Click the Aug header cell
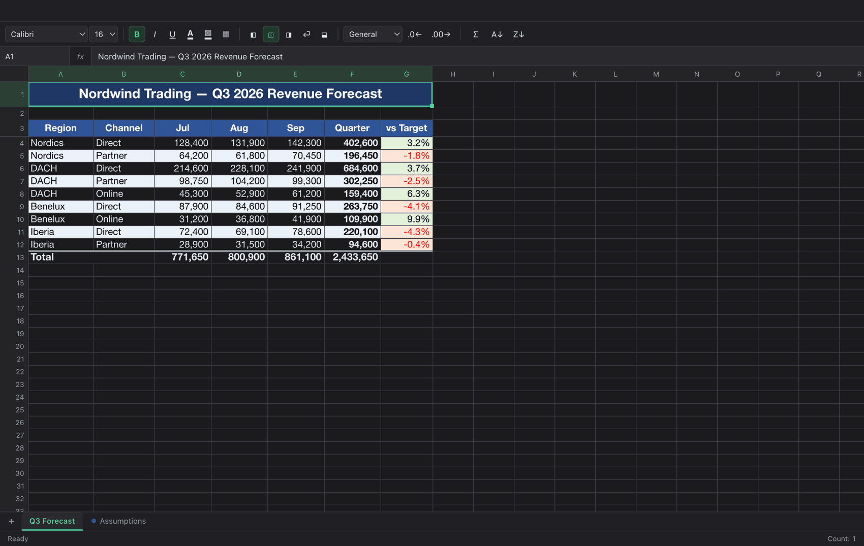This screenshot has width=864, height=546. coord(239,128)
